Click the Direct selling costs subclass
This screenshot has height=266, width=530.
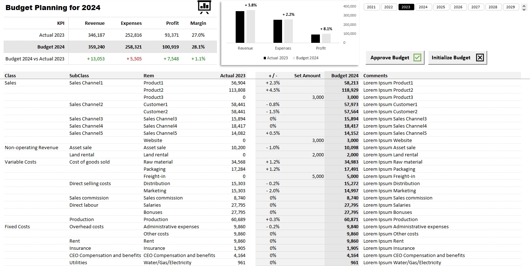coord(90,183)
